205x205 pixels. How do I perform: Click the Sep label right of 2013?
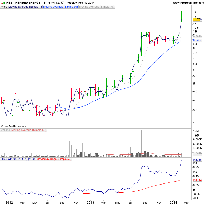point(145,203)
